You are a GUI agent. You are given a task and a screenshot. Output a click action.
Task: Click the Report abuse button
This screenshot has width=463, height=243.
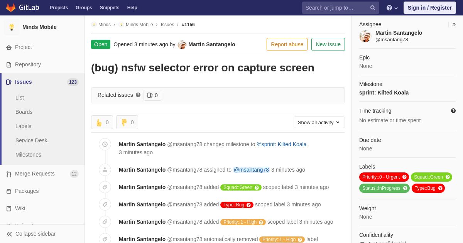(287, 44)
